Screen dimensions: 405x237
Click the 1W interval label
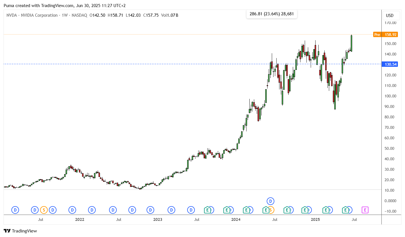(x=65, y=15)
